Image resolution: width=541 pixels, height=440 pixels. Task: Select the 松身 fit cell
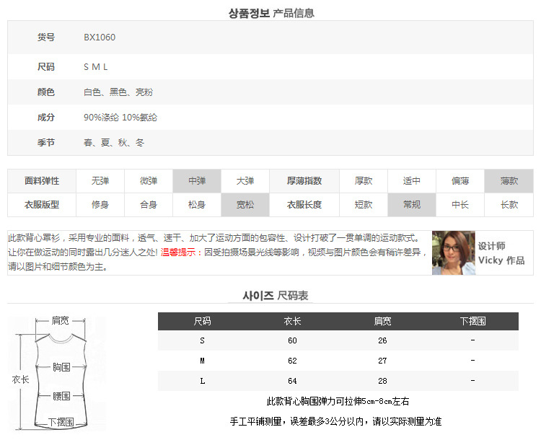pyautogui.click(x=197, y=205)
